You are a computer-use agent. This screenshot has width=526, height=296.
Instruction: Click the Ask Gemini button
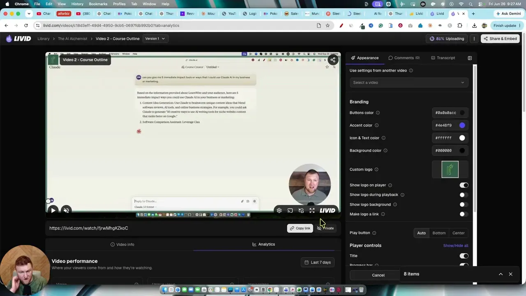[x=508, y=14]
